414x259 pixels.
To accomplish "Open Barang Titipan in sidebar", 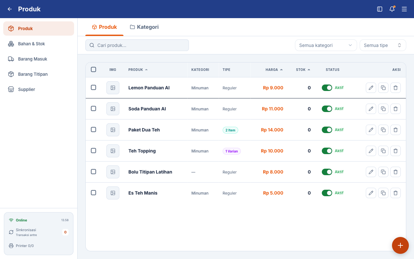I will coord(39,74).
